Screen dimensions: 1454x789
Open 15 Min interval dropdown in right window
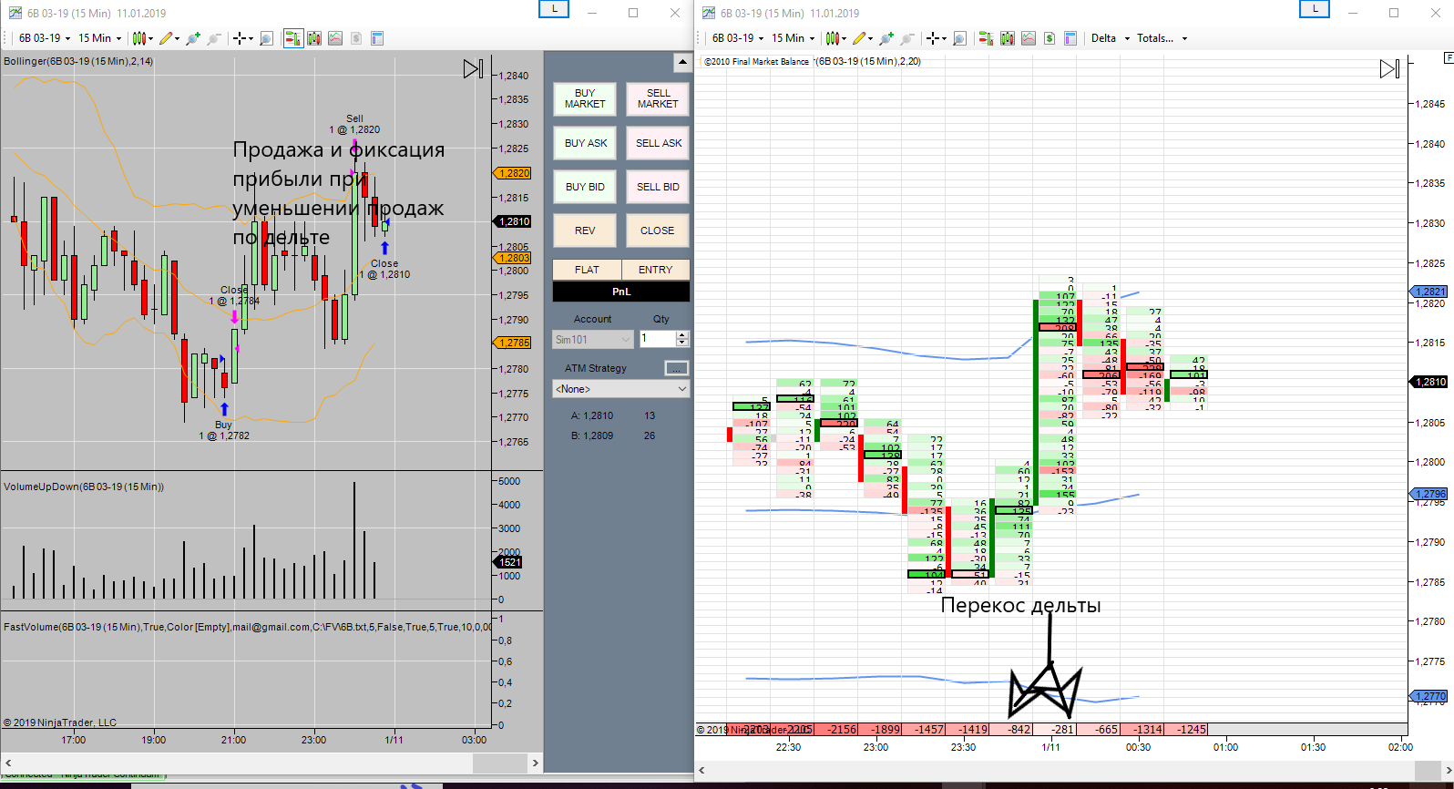794,38
